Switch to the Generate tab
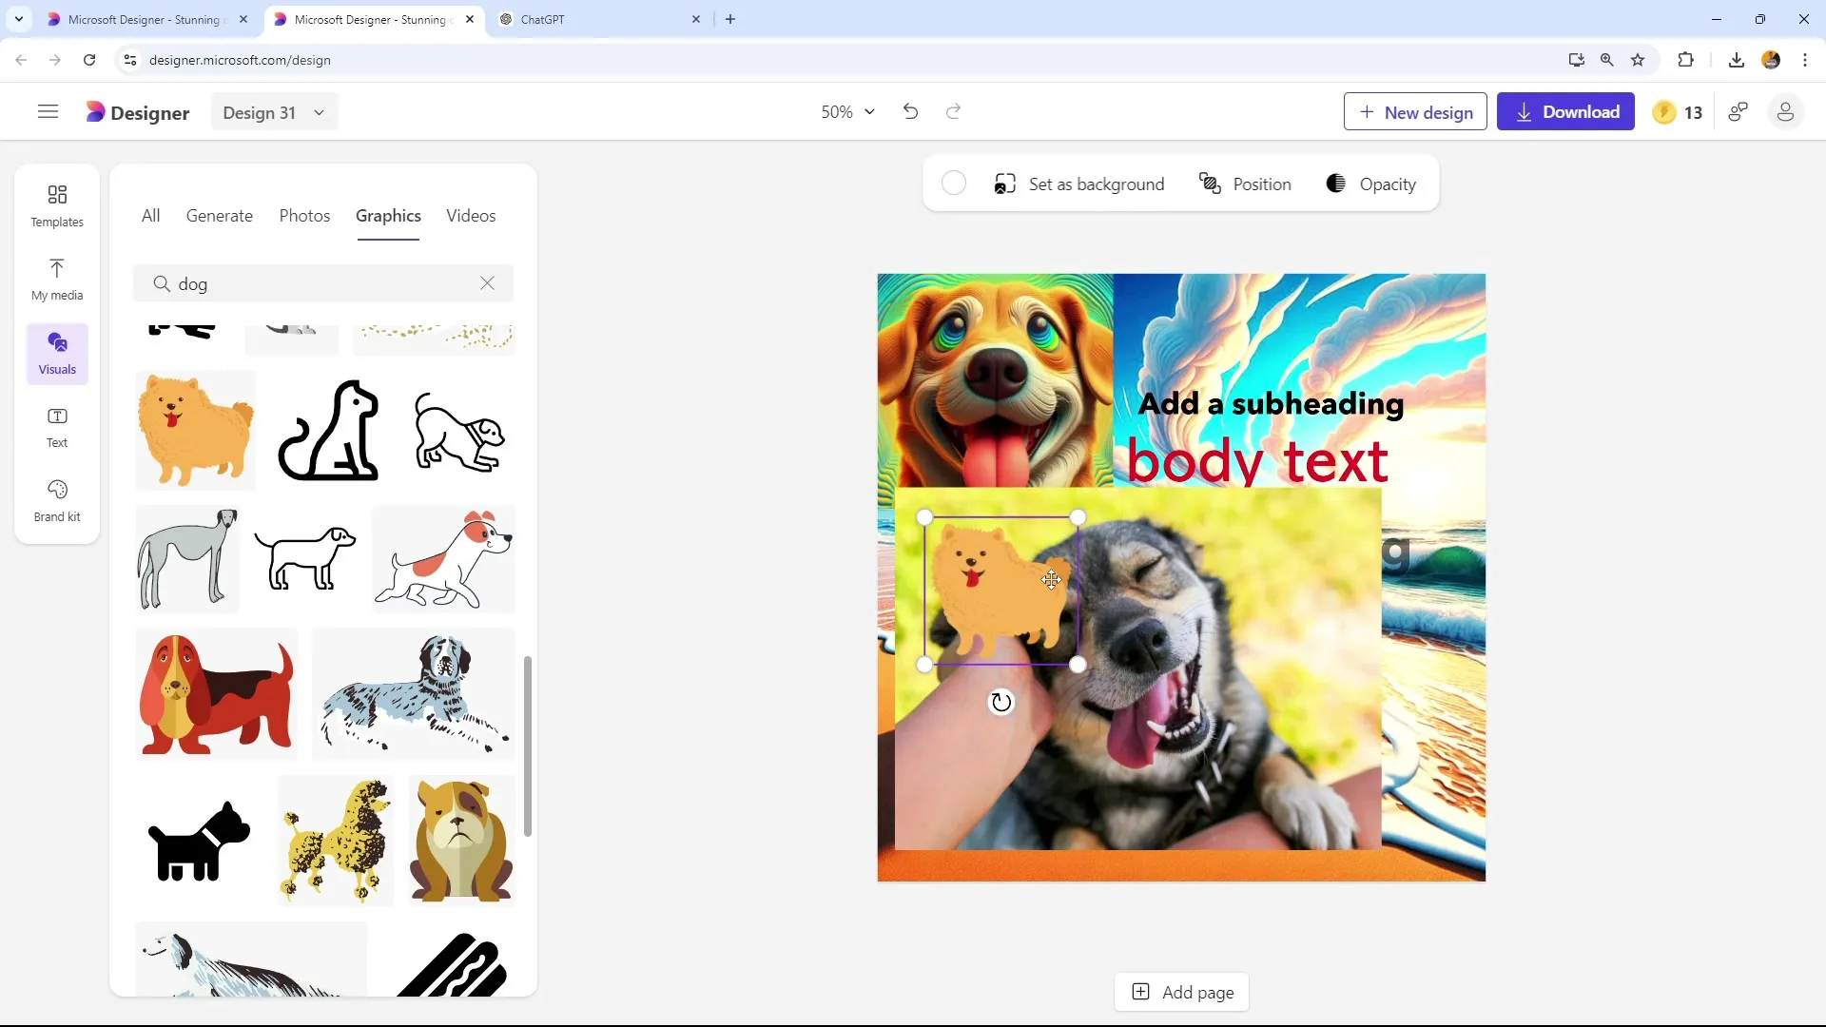Viewport: 1826px width, 1027px height. point(220,216)
